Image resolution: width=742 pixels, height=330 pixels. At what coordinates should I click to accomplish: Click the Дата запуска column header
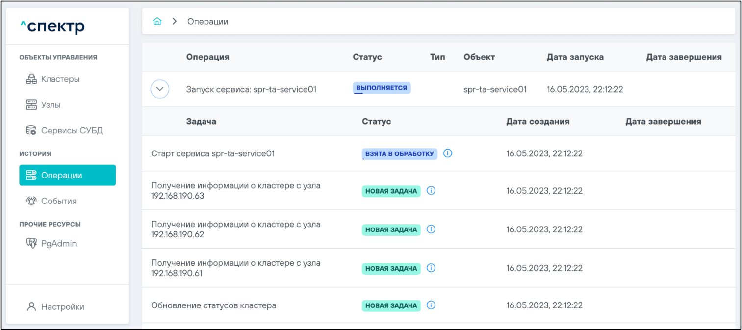coord(575,57)
